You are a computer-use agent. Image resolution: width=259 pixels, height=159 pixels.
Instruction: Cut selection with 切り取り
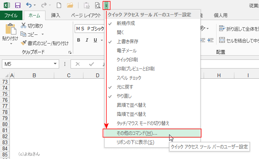[x=32, y=26]
